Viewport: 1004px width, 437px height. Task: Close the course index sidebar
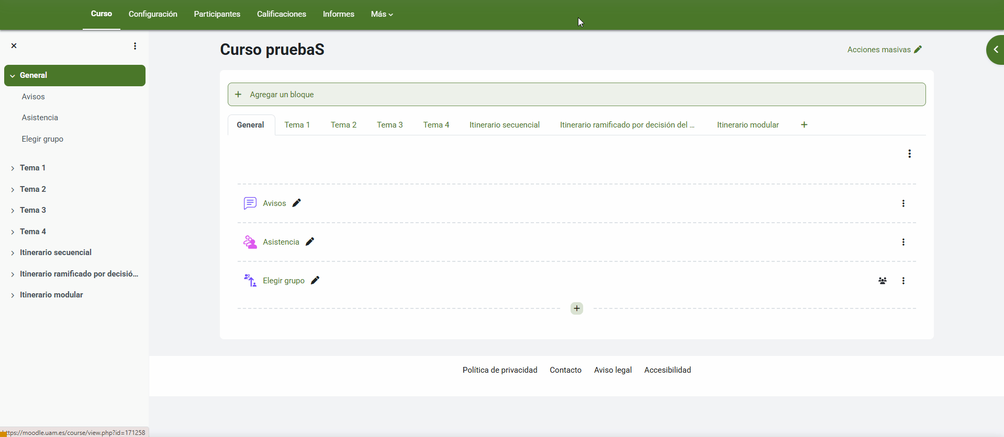point(14,46)
